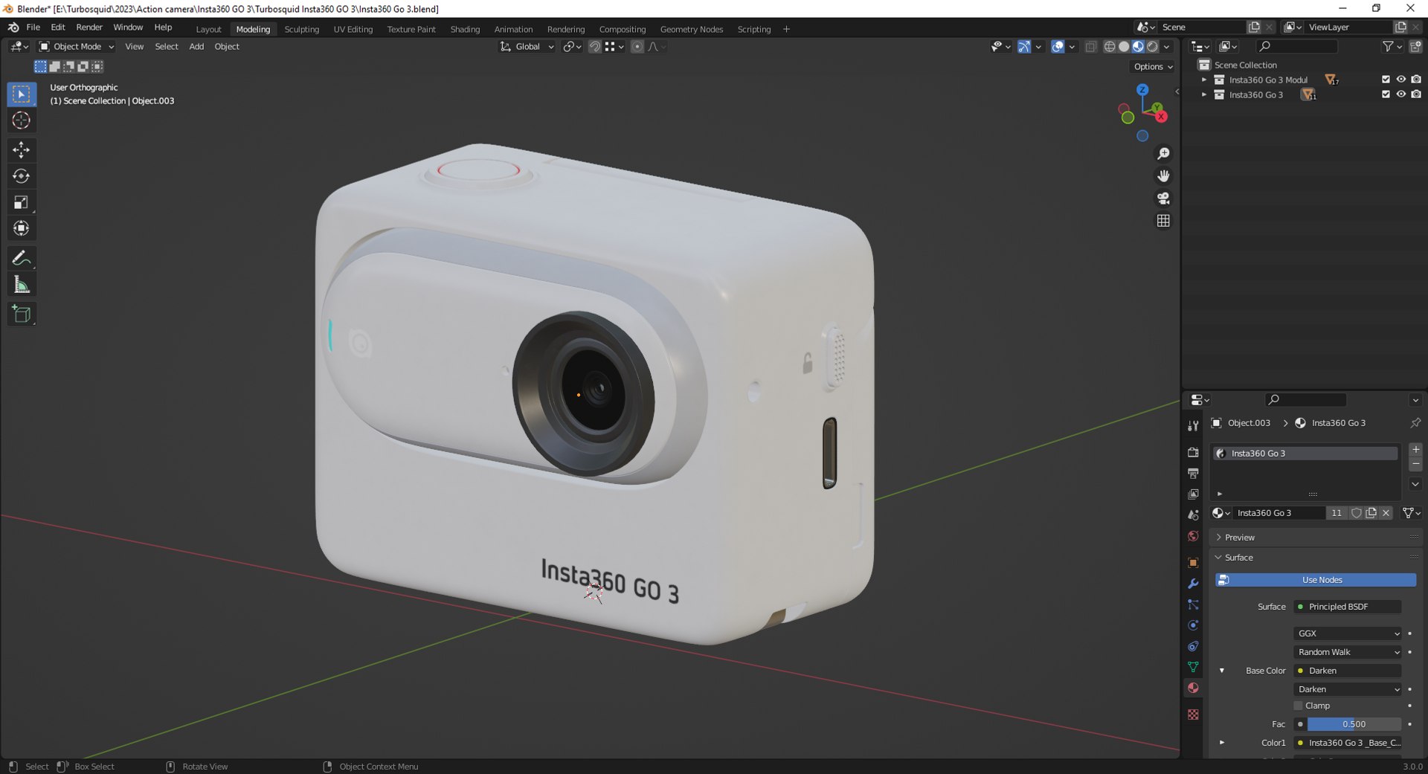Select the Add Cube tool
Screen dimensions: 1428x774
click(x=22, y=315)
